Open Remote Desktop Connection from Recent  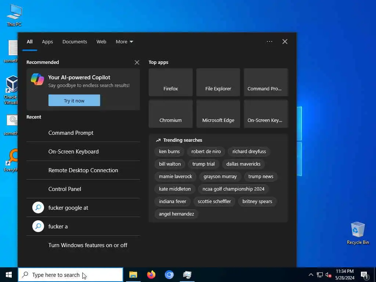[x=83, y=170]
